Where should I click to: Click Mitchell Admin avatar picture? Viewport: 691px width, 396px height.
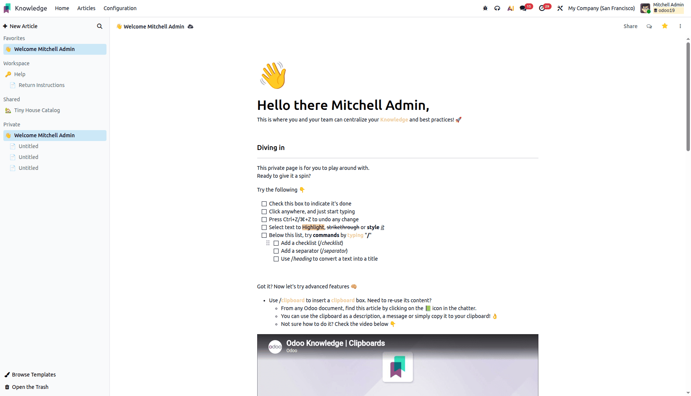[645, 8]
